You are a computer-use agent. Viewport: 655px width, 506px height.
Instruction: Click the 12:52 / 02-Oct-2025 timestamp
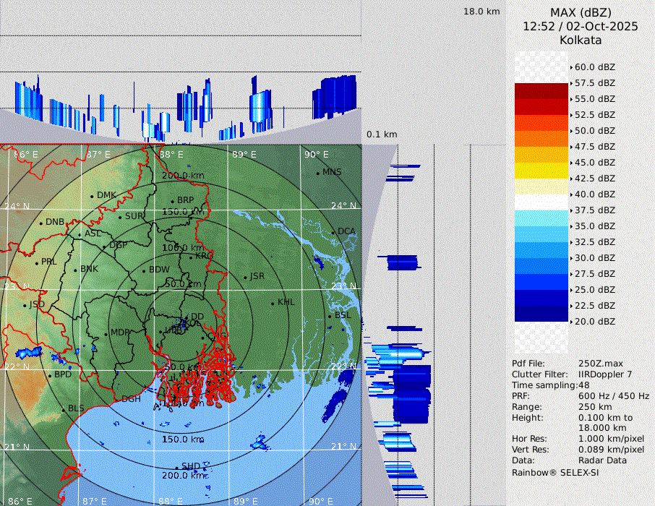click(581, 26)
